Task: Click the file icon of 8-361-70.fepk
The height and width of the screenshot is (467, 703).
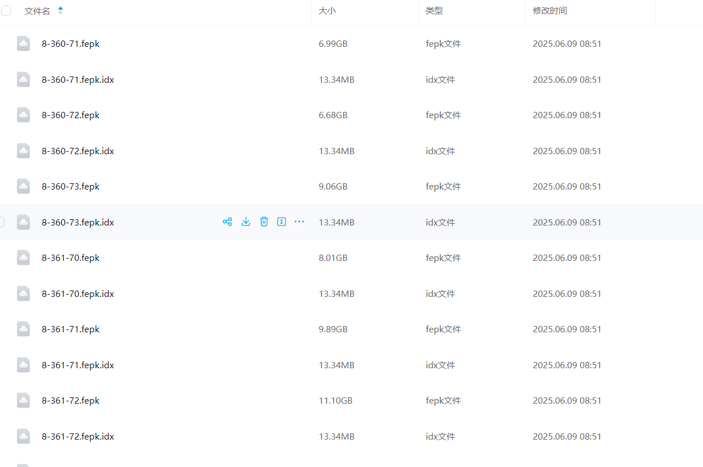Action: pos(23,257)
